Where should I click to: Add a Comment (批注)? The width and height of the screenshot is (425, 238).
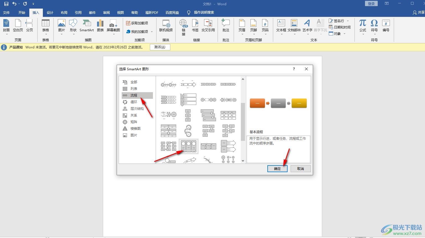pos(226,26)
